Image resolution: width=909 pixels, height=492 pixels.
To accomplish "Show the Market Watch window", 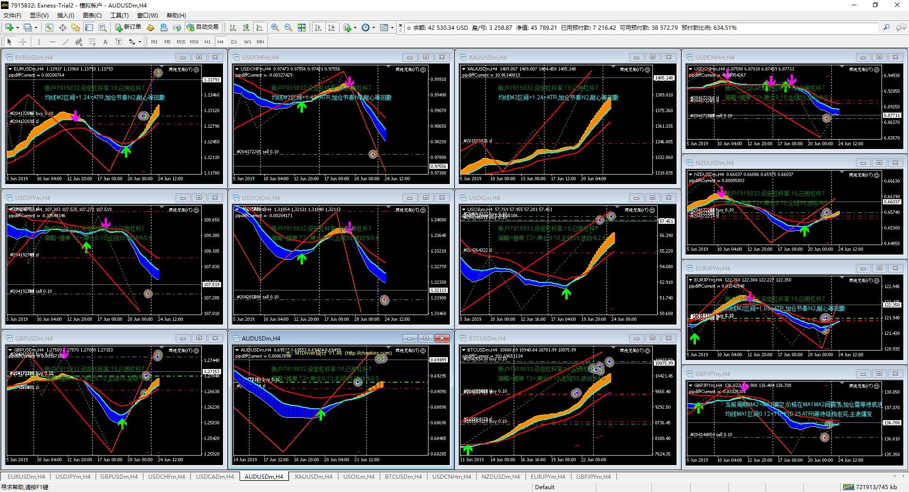I will tap(49, 27).
